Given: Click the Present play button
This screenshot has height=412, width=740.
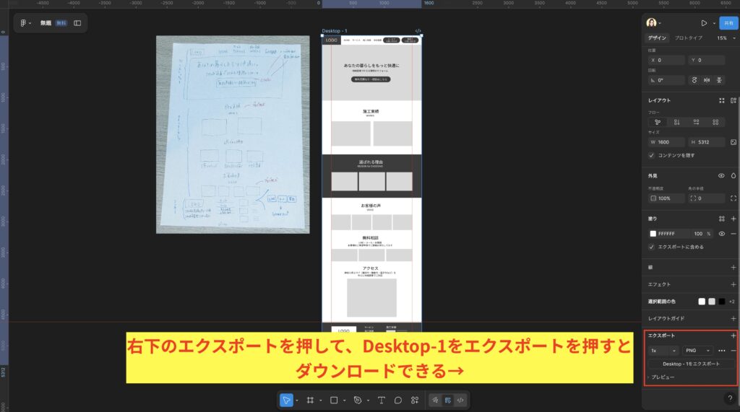Looking at the screenshot, I should pyautogui.click(x=704, y=23).
